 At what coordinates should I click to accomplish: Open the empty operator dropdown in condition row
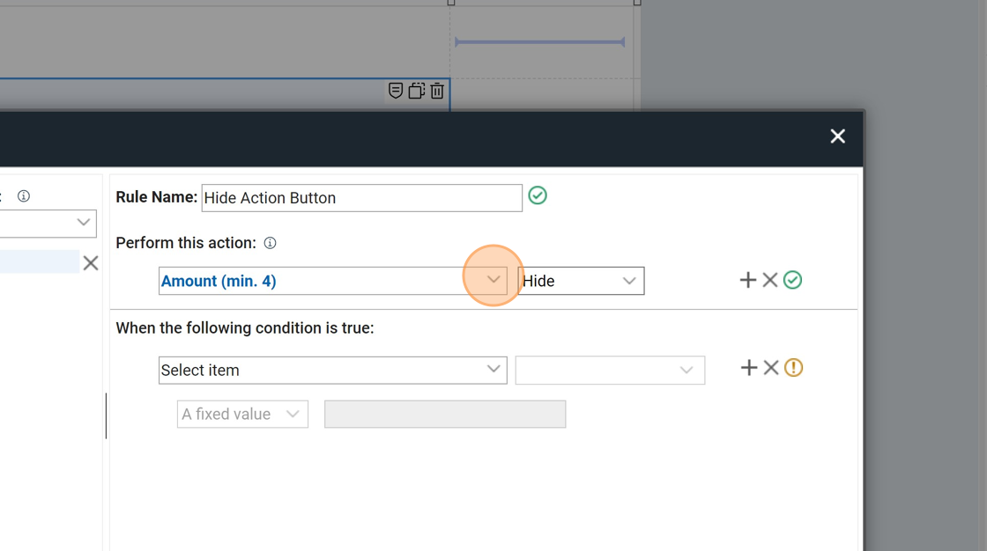610,370
